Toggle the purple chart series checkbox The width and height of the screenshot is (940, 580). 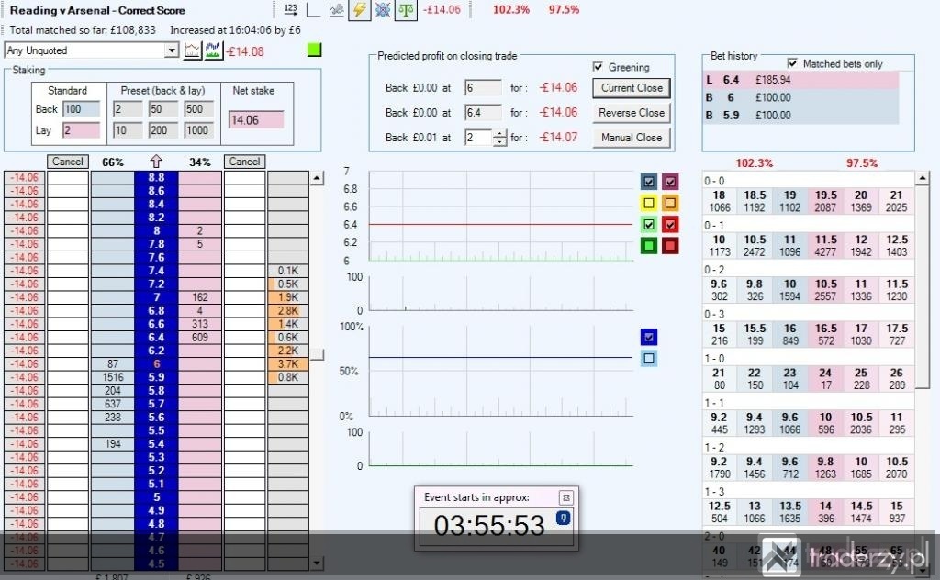pyautogui.click(x=670, y=182)
